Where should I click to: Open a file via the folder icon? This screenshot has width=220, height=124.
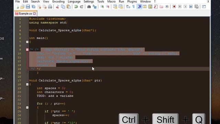(22, 7)
